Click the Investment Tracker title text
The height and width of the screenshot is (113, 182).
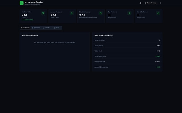click(34, 2)
